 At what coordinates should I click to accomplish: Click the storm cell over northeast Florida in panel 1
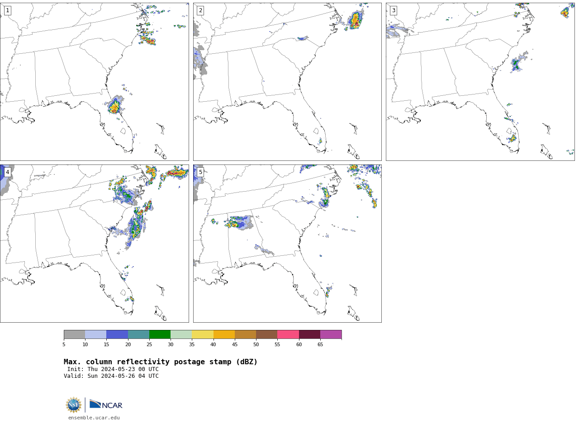click(114, 107)
